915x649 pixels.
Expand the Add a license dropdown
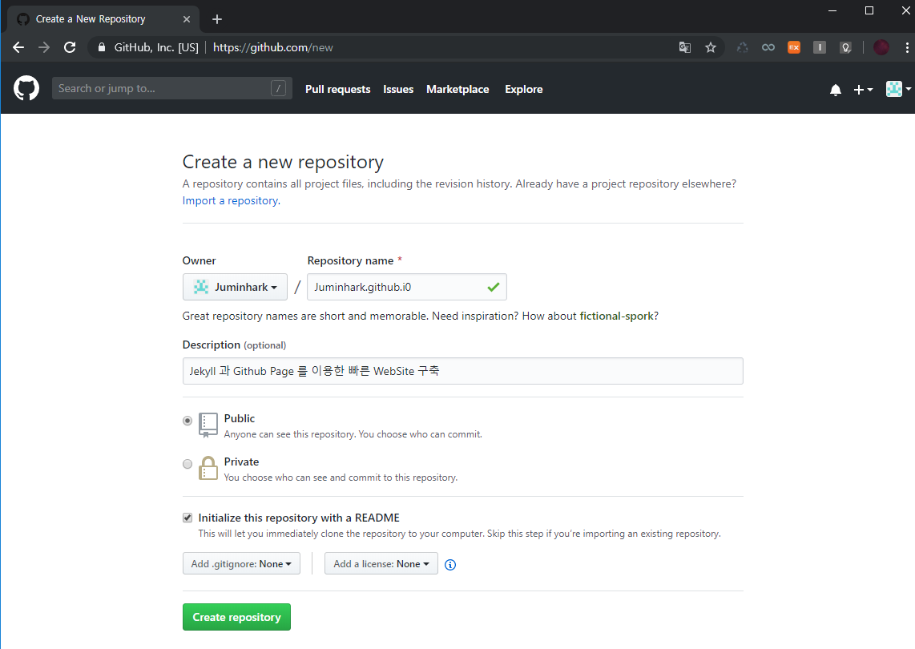click(x=381, y=564)
